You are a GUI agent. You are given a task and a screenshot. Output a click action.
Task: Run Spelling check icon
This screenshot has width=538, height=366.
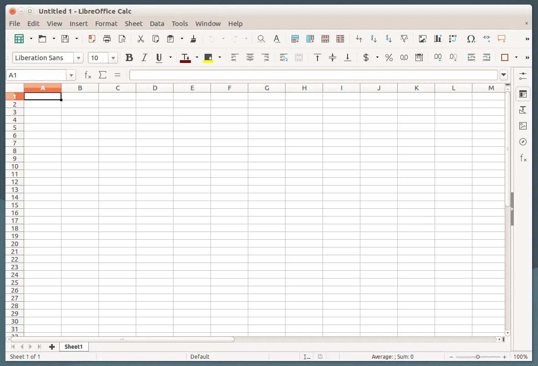coord(277,39)
